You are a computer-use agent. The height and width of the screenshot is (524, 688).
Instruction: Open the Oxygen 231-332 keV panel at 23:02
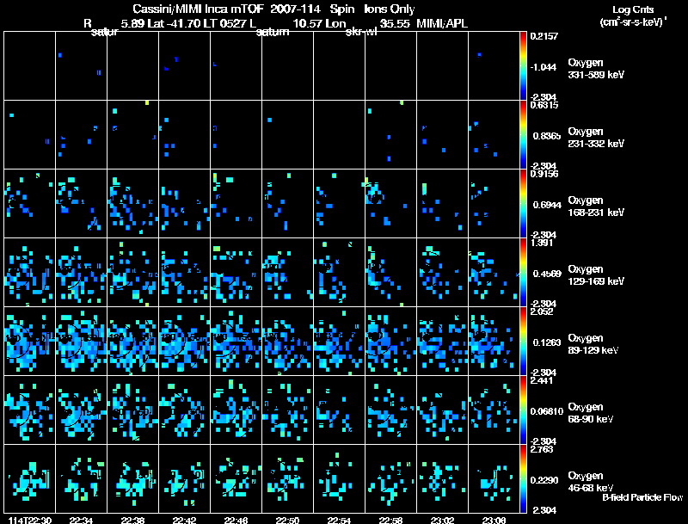tap(442, 135)
